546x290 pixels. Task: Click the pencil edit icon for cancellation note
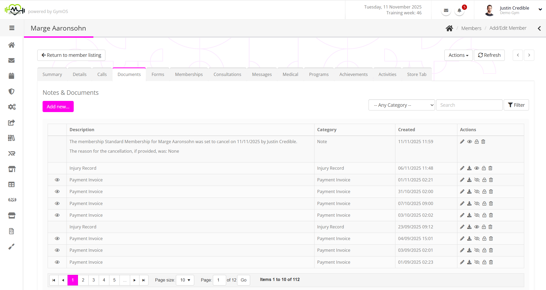coord(462,142)
